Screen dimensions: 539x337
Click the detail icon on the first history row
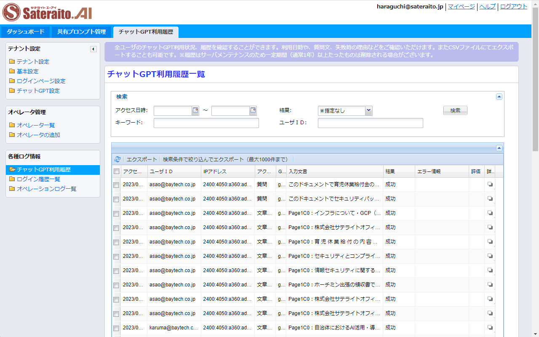489,184
